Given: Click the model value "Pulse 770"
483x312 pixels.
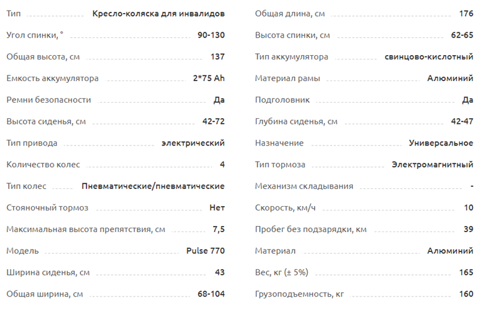Looking at the screenshot, I should pos(205,251).
